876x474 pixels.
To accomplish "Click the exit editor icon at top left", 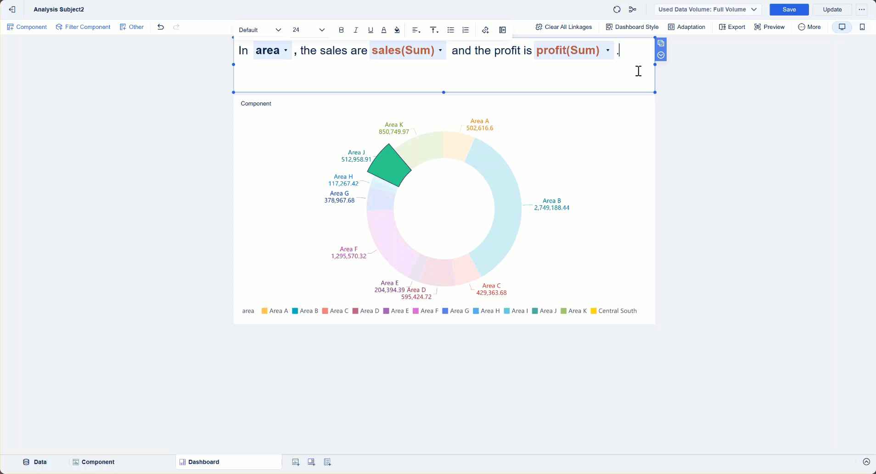I will click(12, 9).
